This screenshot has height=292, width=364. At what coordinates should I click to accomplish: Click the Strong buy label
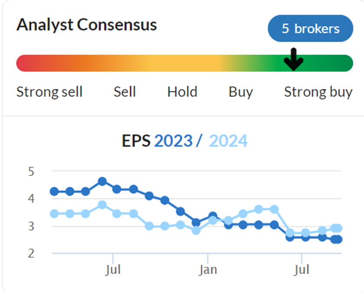(319, 92)
